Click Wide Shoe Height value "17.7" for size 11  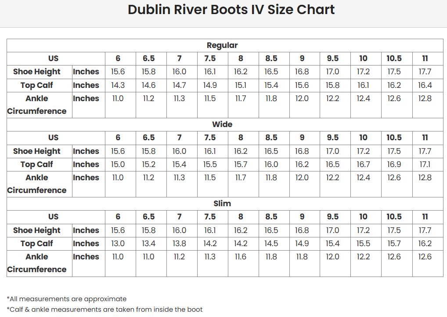(x=425, y=151)
